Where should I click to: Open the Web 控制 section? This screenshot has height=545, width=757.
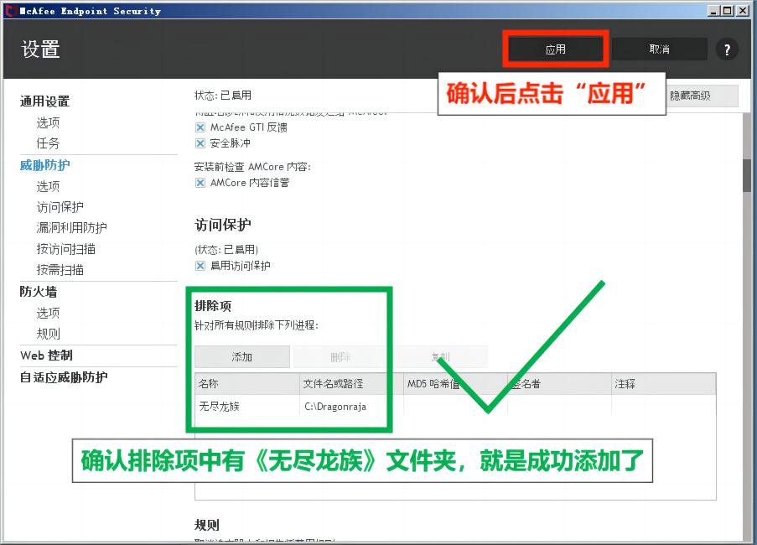(46, 356)
